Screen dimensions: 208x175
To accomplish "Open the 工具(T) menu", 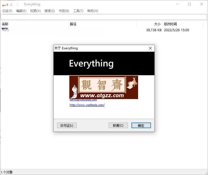I will coord(78,11).
